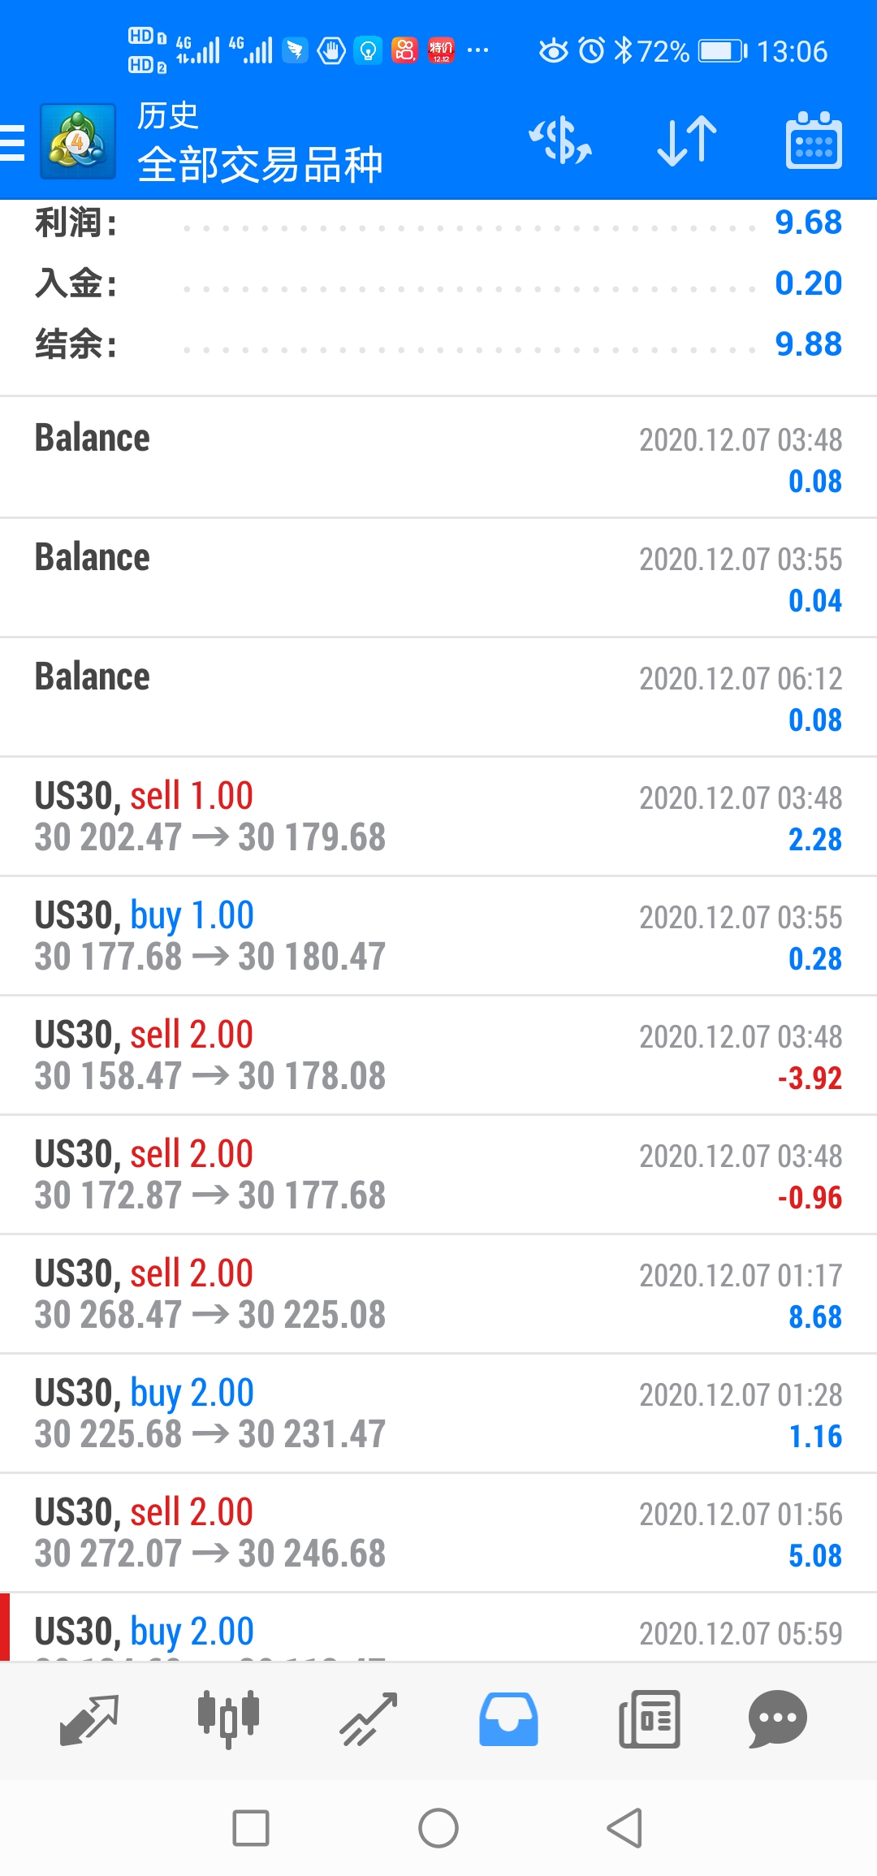Screen dimensions: 877x1876
Task: Select the History inbox tab
Action: 508,1719
